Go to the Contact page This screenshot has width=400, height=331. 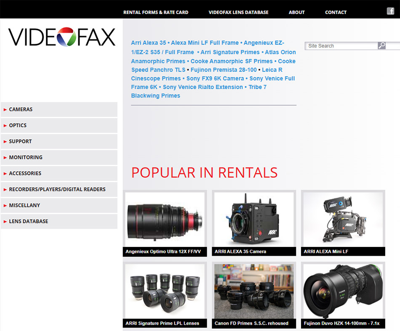click(x=336, y=12)
